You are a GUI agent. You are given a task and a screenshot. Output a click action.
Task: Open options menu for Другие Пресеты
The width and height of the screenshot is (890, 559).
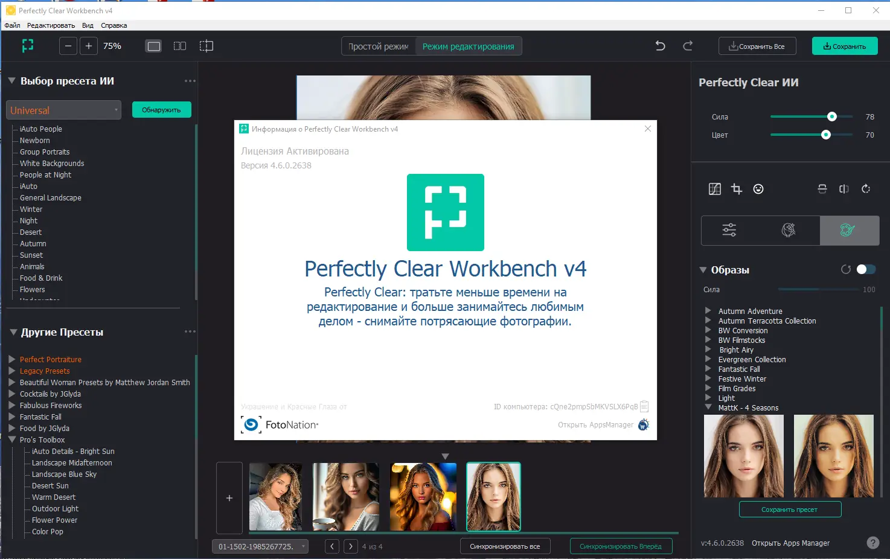pyautogui.click(x=190, y=331)
